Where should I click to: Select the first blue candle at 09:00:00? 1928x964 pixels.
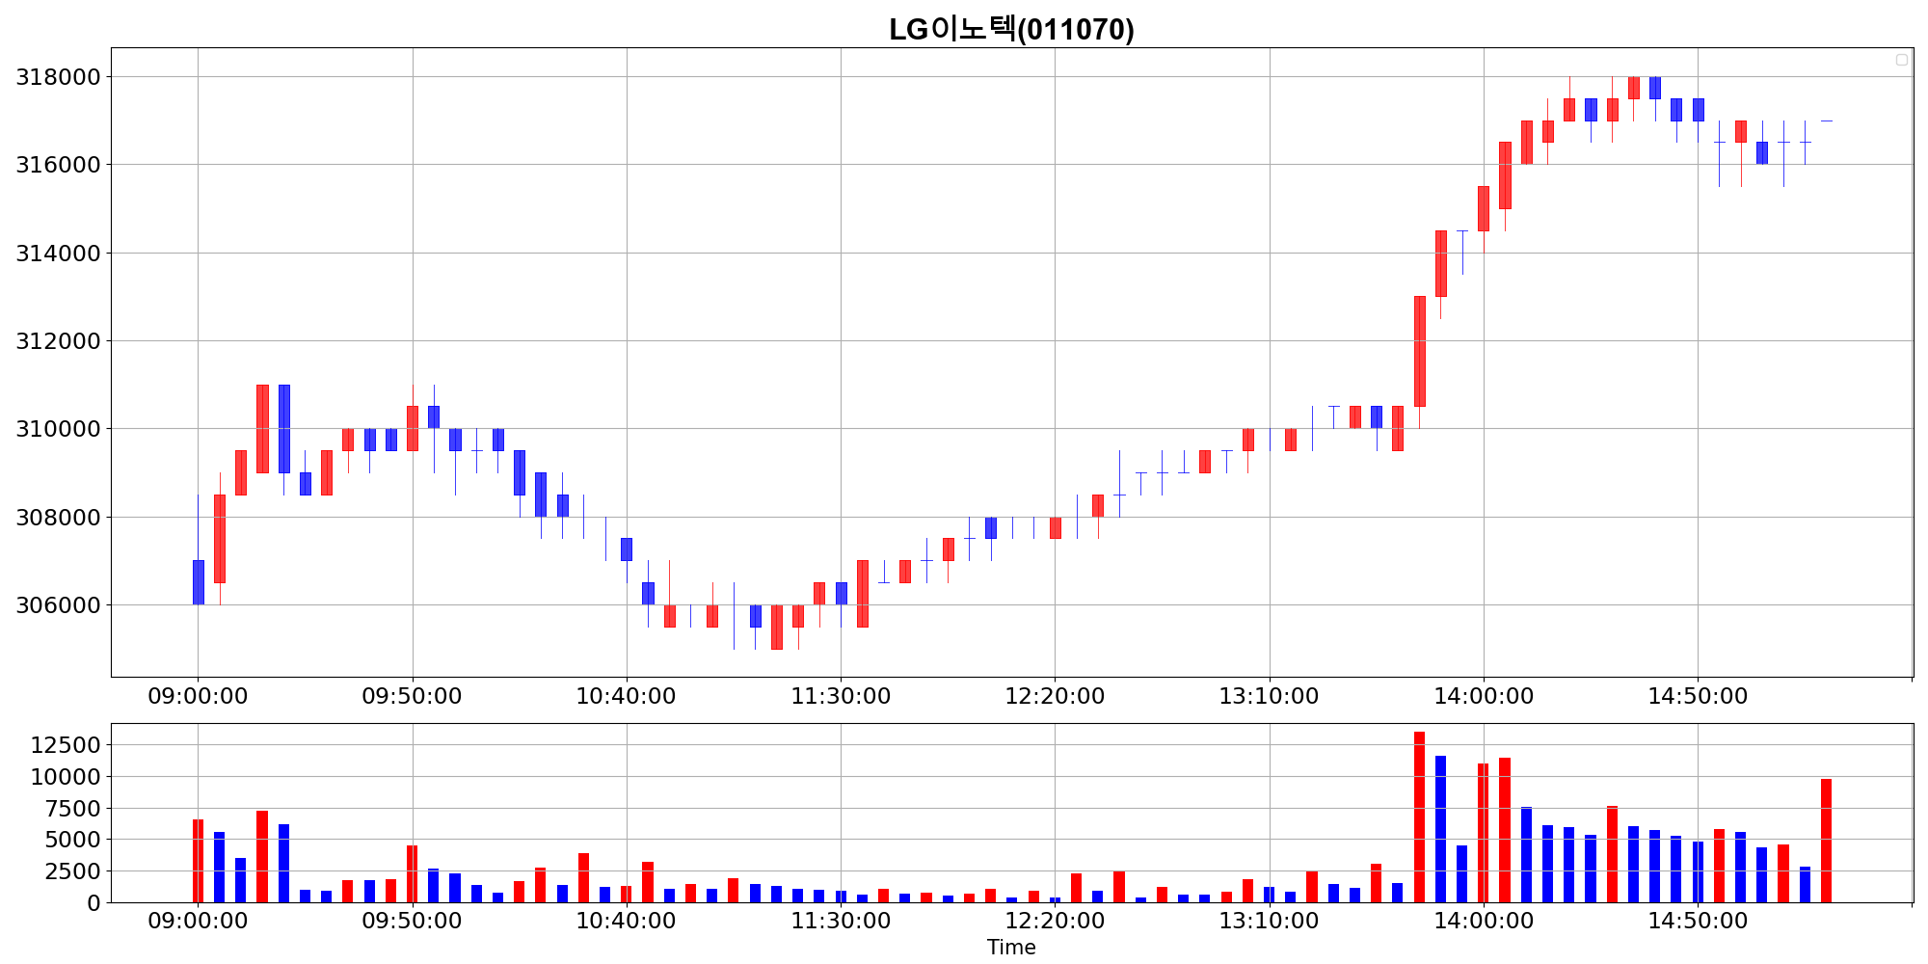198,582
